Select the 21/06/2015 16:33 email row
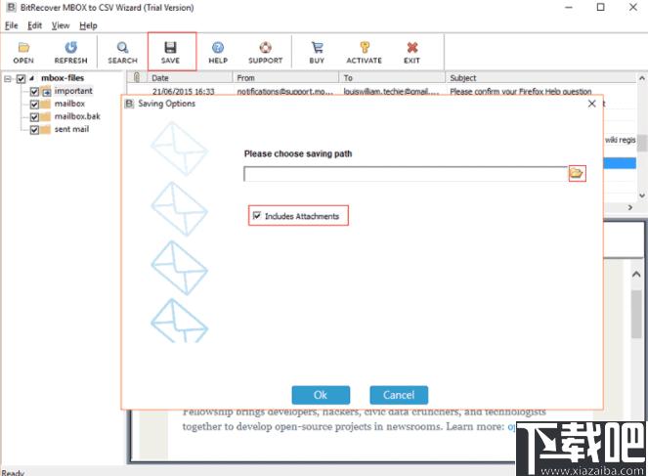Viewport: 648px width, 476px height. [381, 91]
